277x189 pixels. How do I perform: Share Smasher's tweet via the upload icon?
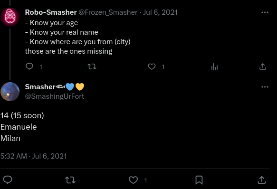pos(262,180)
